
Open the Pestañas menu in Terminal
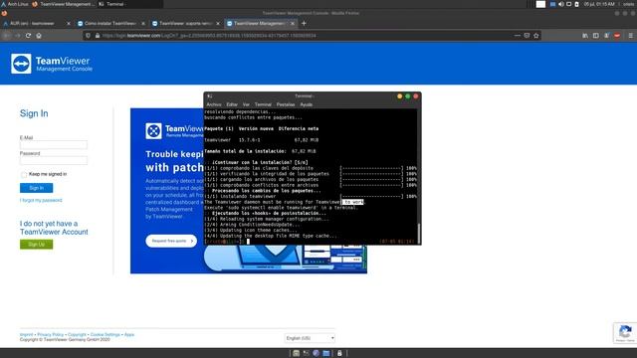pyautogui.click(x=286, y=104)
